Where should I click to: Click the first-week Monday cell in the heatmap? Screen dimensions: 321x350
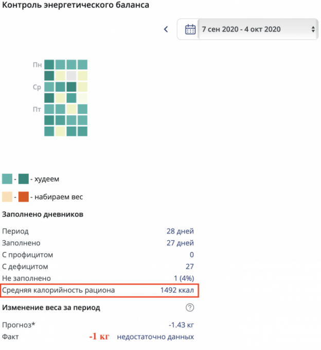(x=49, y=64)
